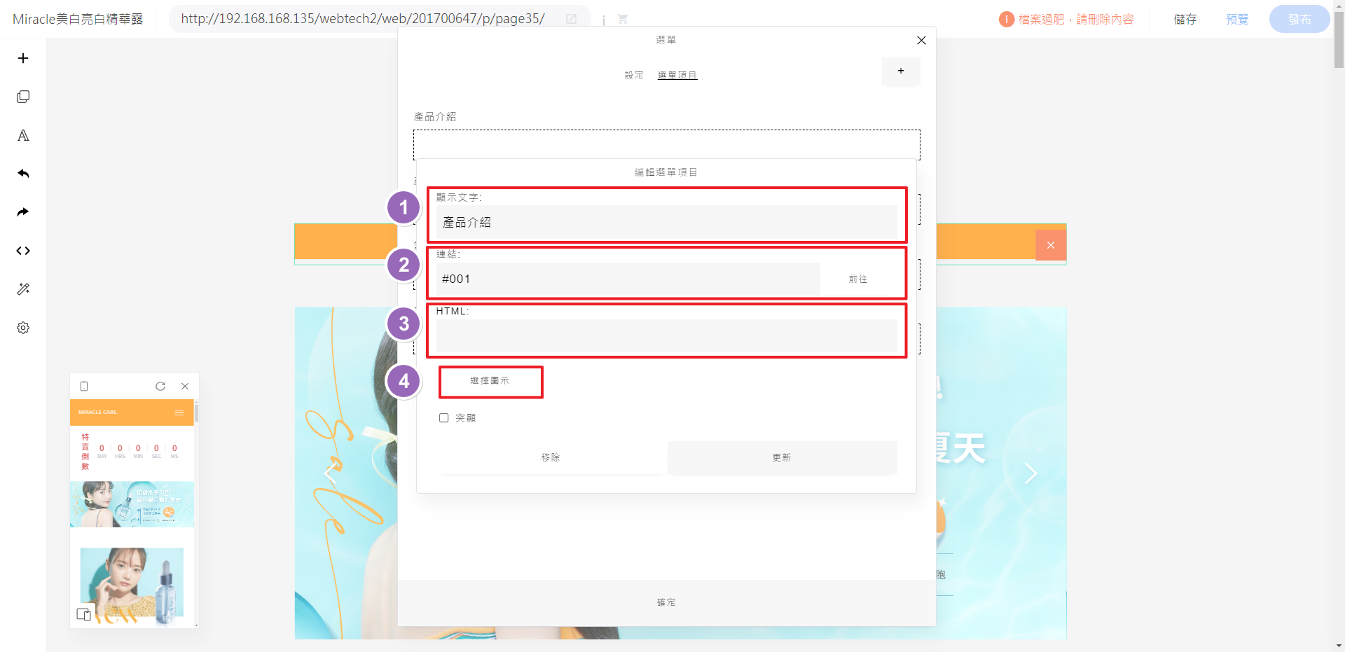Switch to the 設定 tab
The height and width of the screenshot is (652, 1345).
[634, 75]
